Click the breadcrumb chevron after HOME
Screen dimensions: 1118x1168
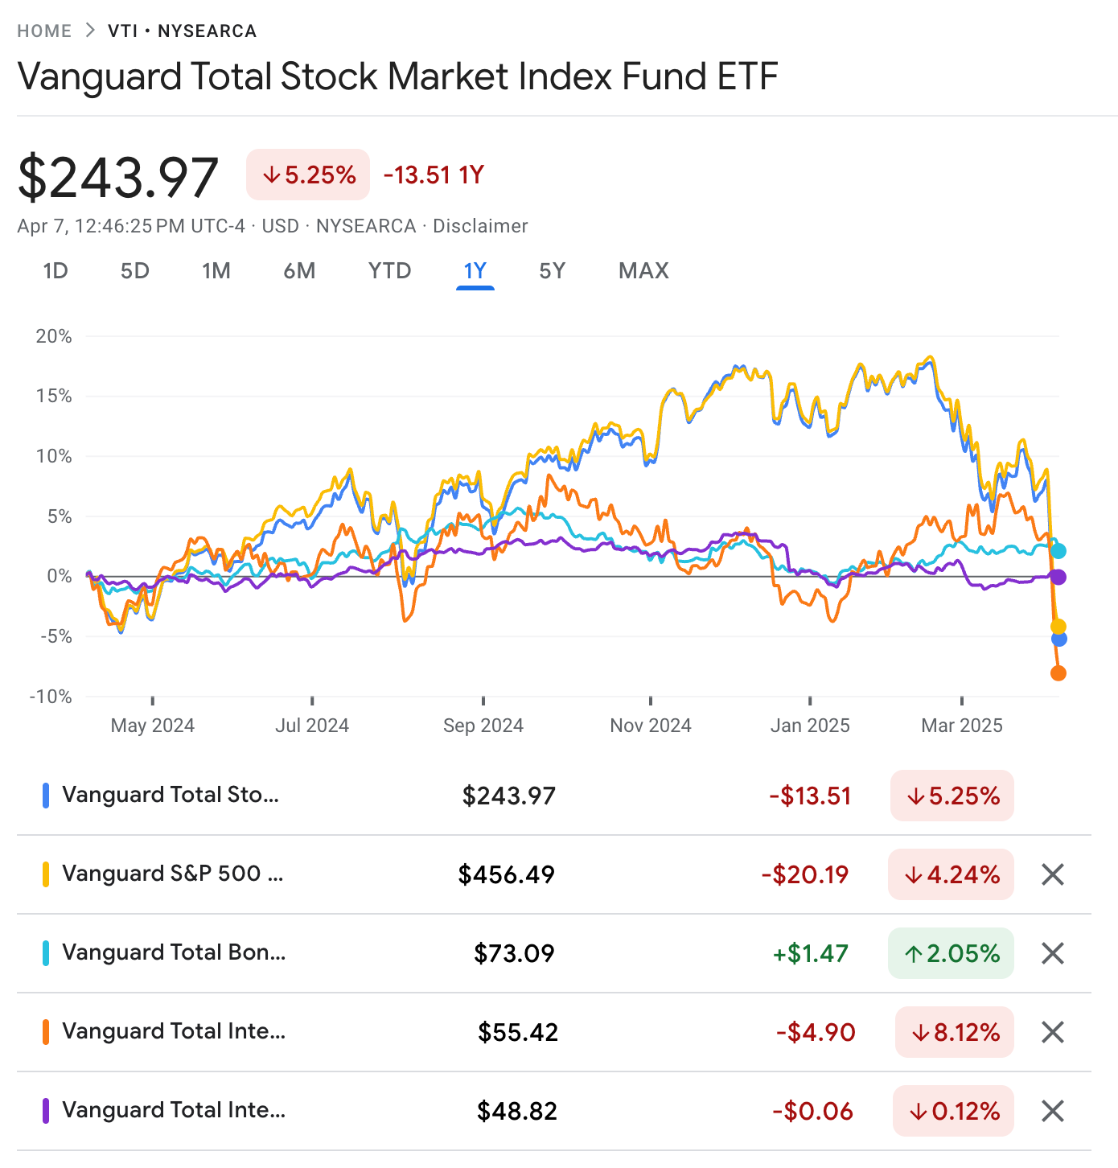coord(90,31)
